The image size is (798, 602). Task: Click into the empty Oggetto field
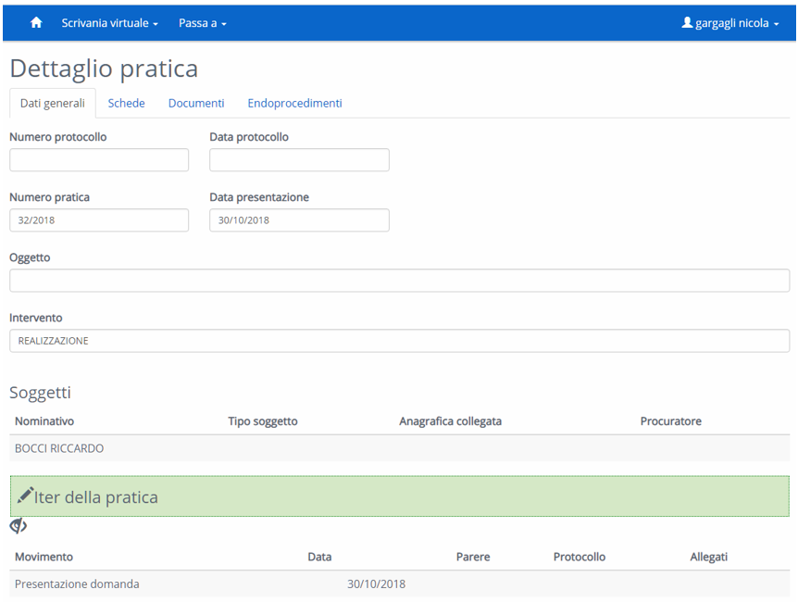pos(399,281)
